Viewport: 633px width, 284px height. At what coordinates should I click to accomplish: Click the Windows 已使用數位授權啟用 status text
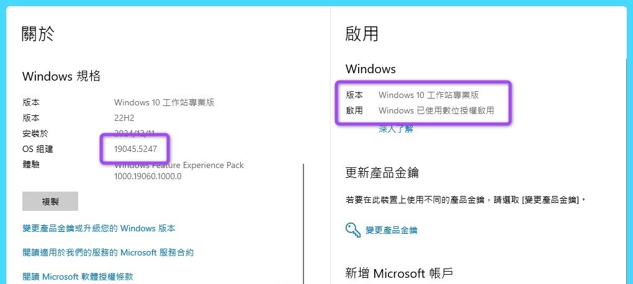[436, 111]
